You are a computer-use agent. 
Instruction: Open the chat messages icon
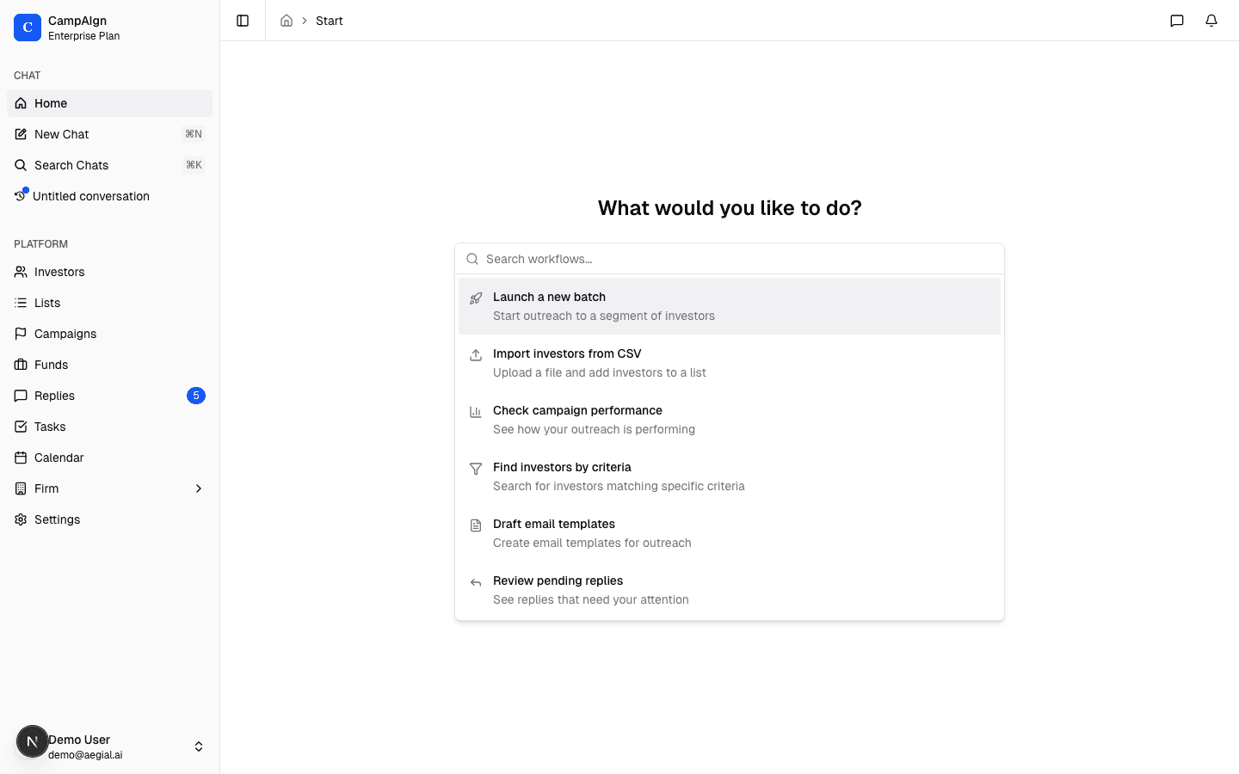1177,21
